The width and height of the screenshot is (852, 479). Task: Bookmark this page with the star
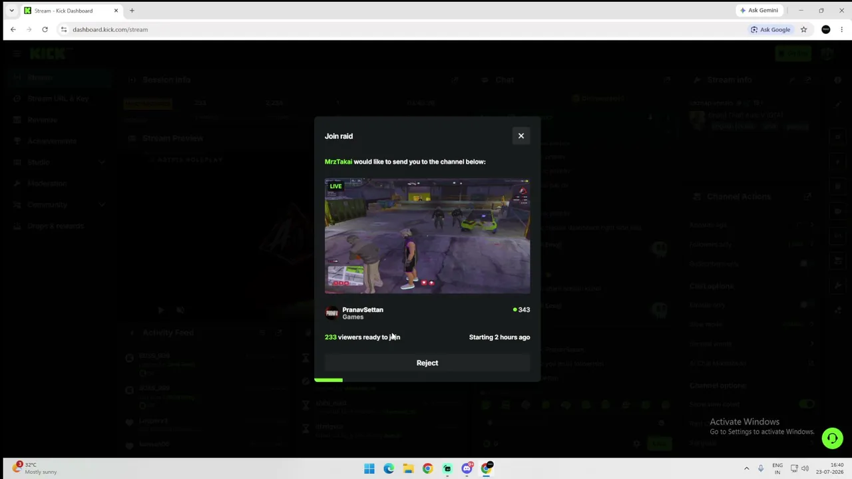click(x=803, y=29)
